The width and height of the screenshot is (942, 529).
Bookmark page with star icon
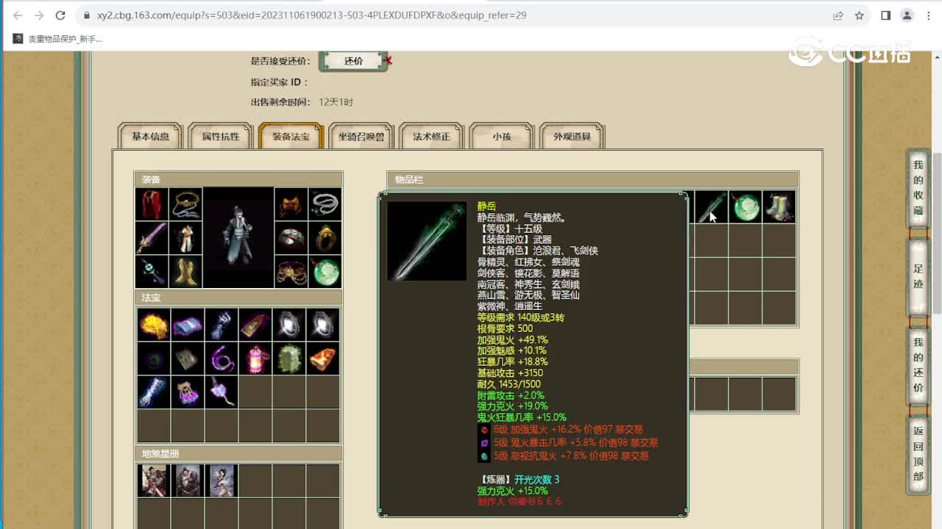(859, 15)
